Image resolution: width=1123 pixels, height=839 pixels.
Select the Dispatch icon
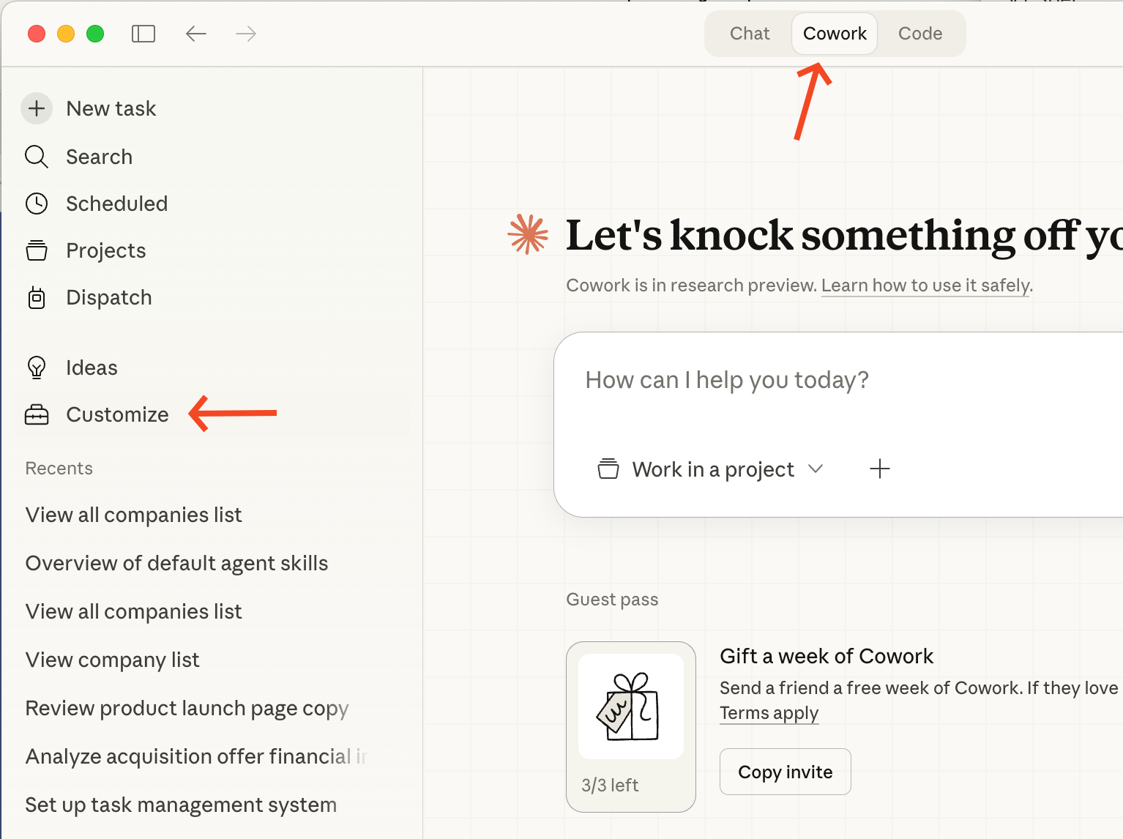(x=37, y=297)
